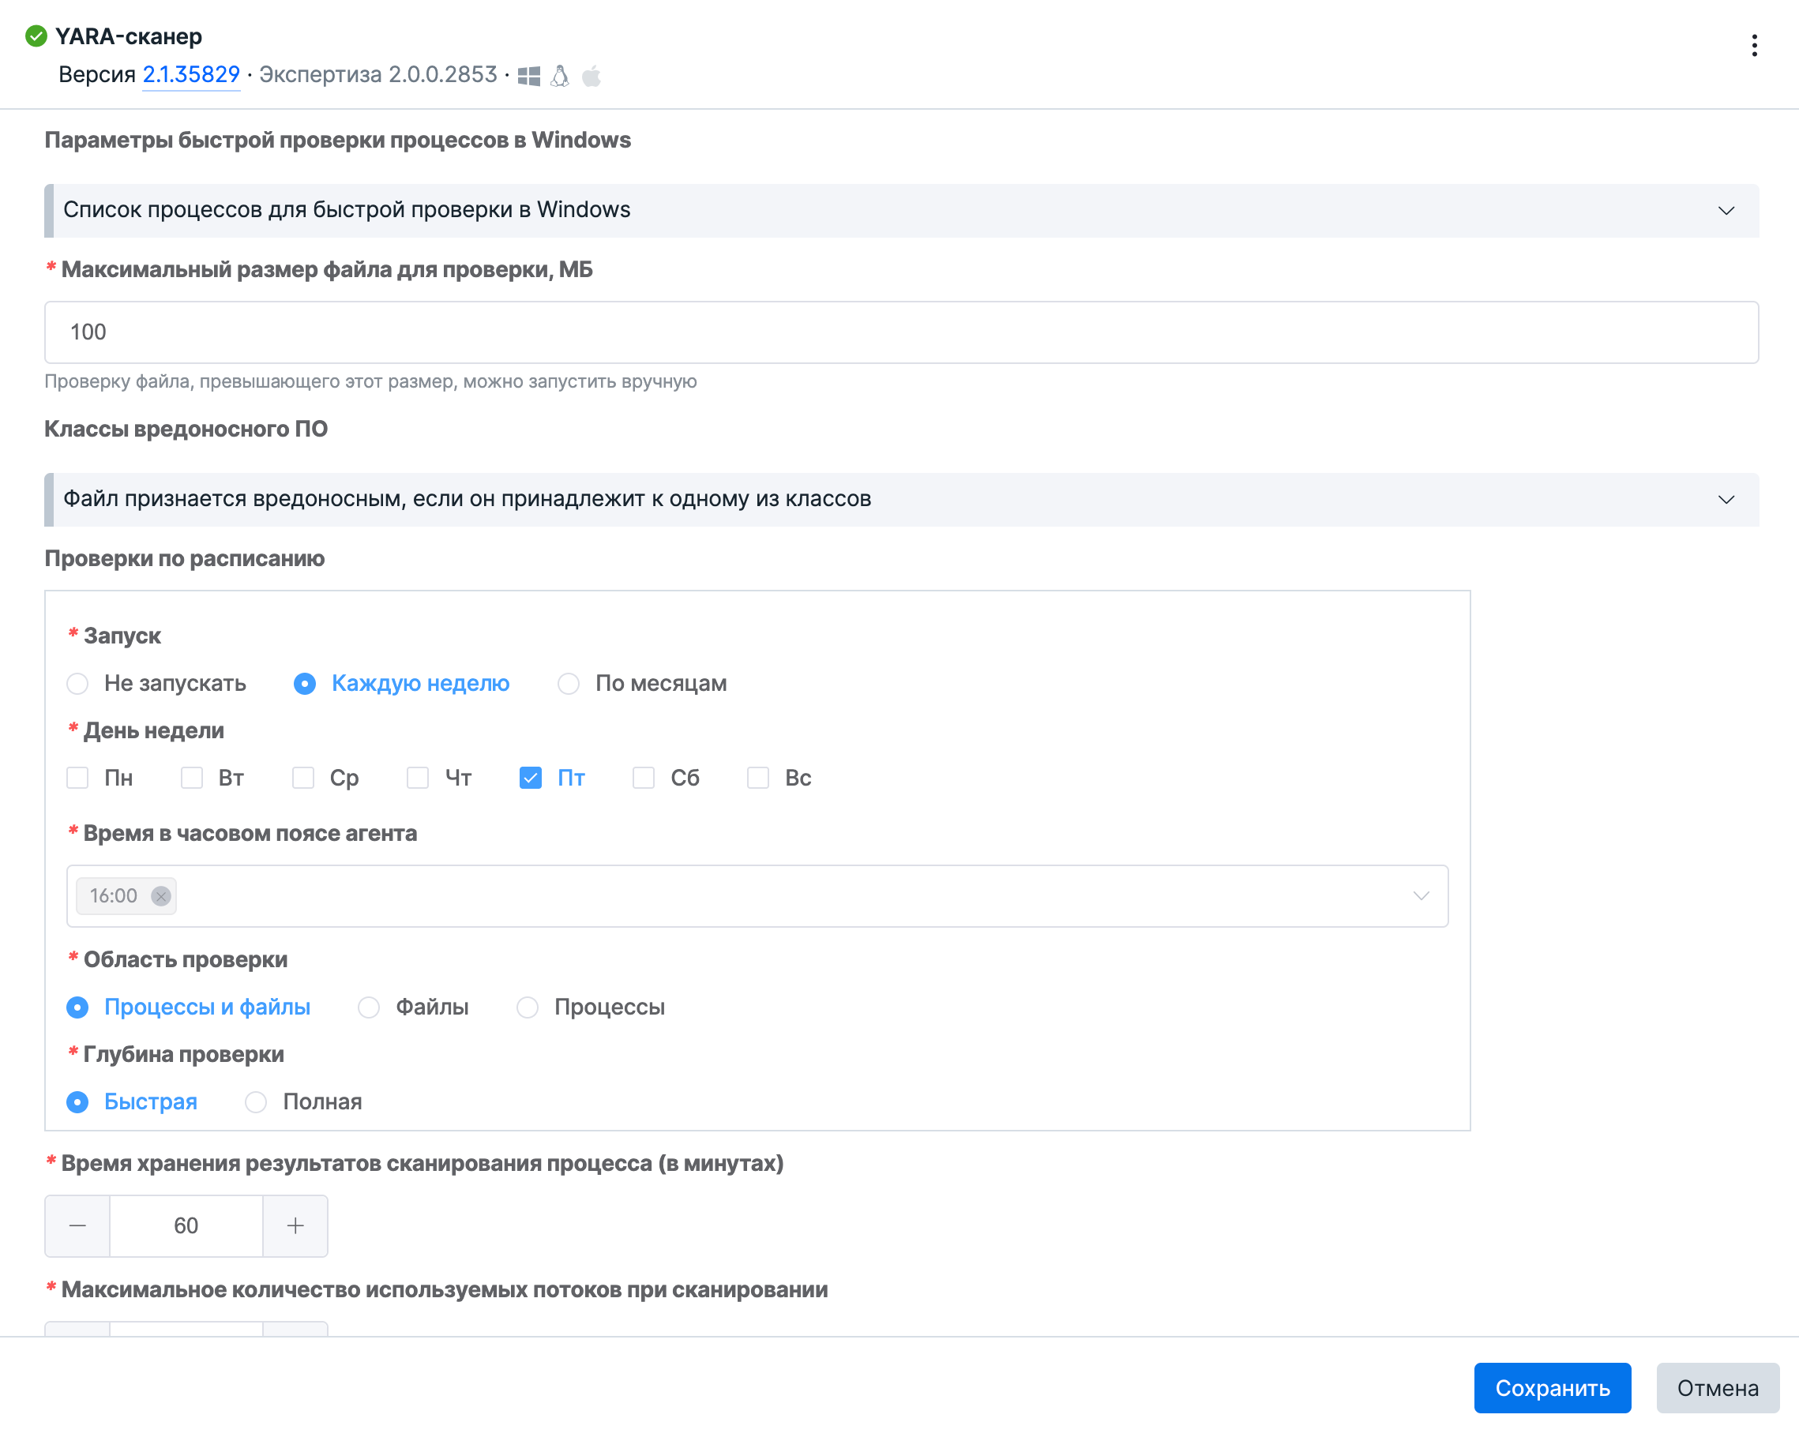Screen dimensions: 1799x1437
Task: Open the agent time zone dropdown
Action: (757, 895)
